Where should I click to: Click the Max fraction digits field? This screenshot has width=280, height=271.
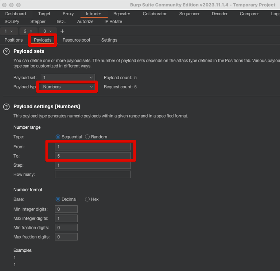click(x=66, y=237)
